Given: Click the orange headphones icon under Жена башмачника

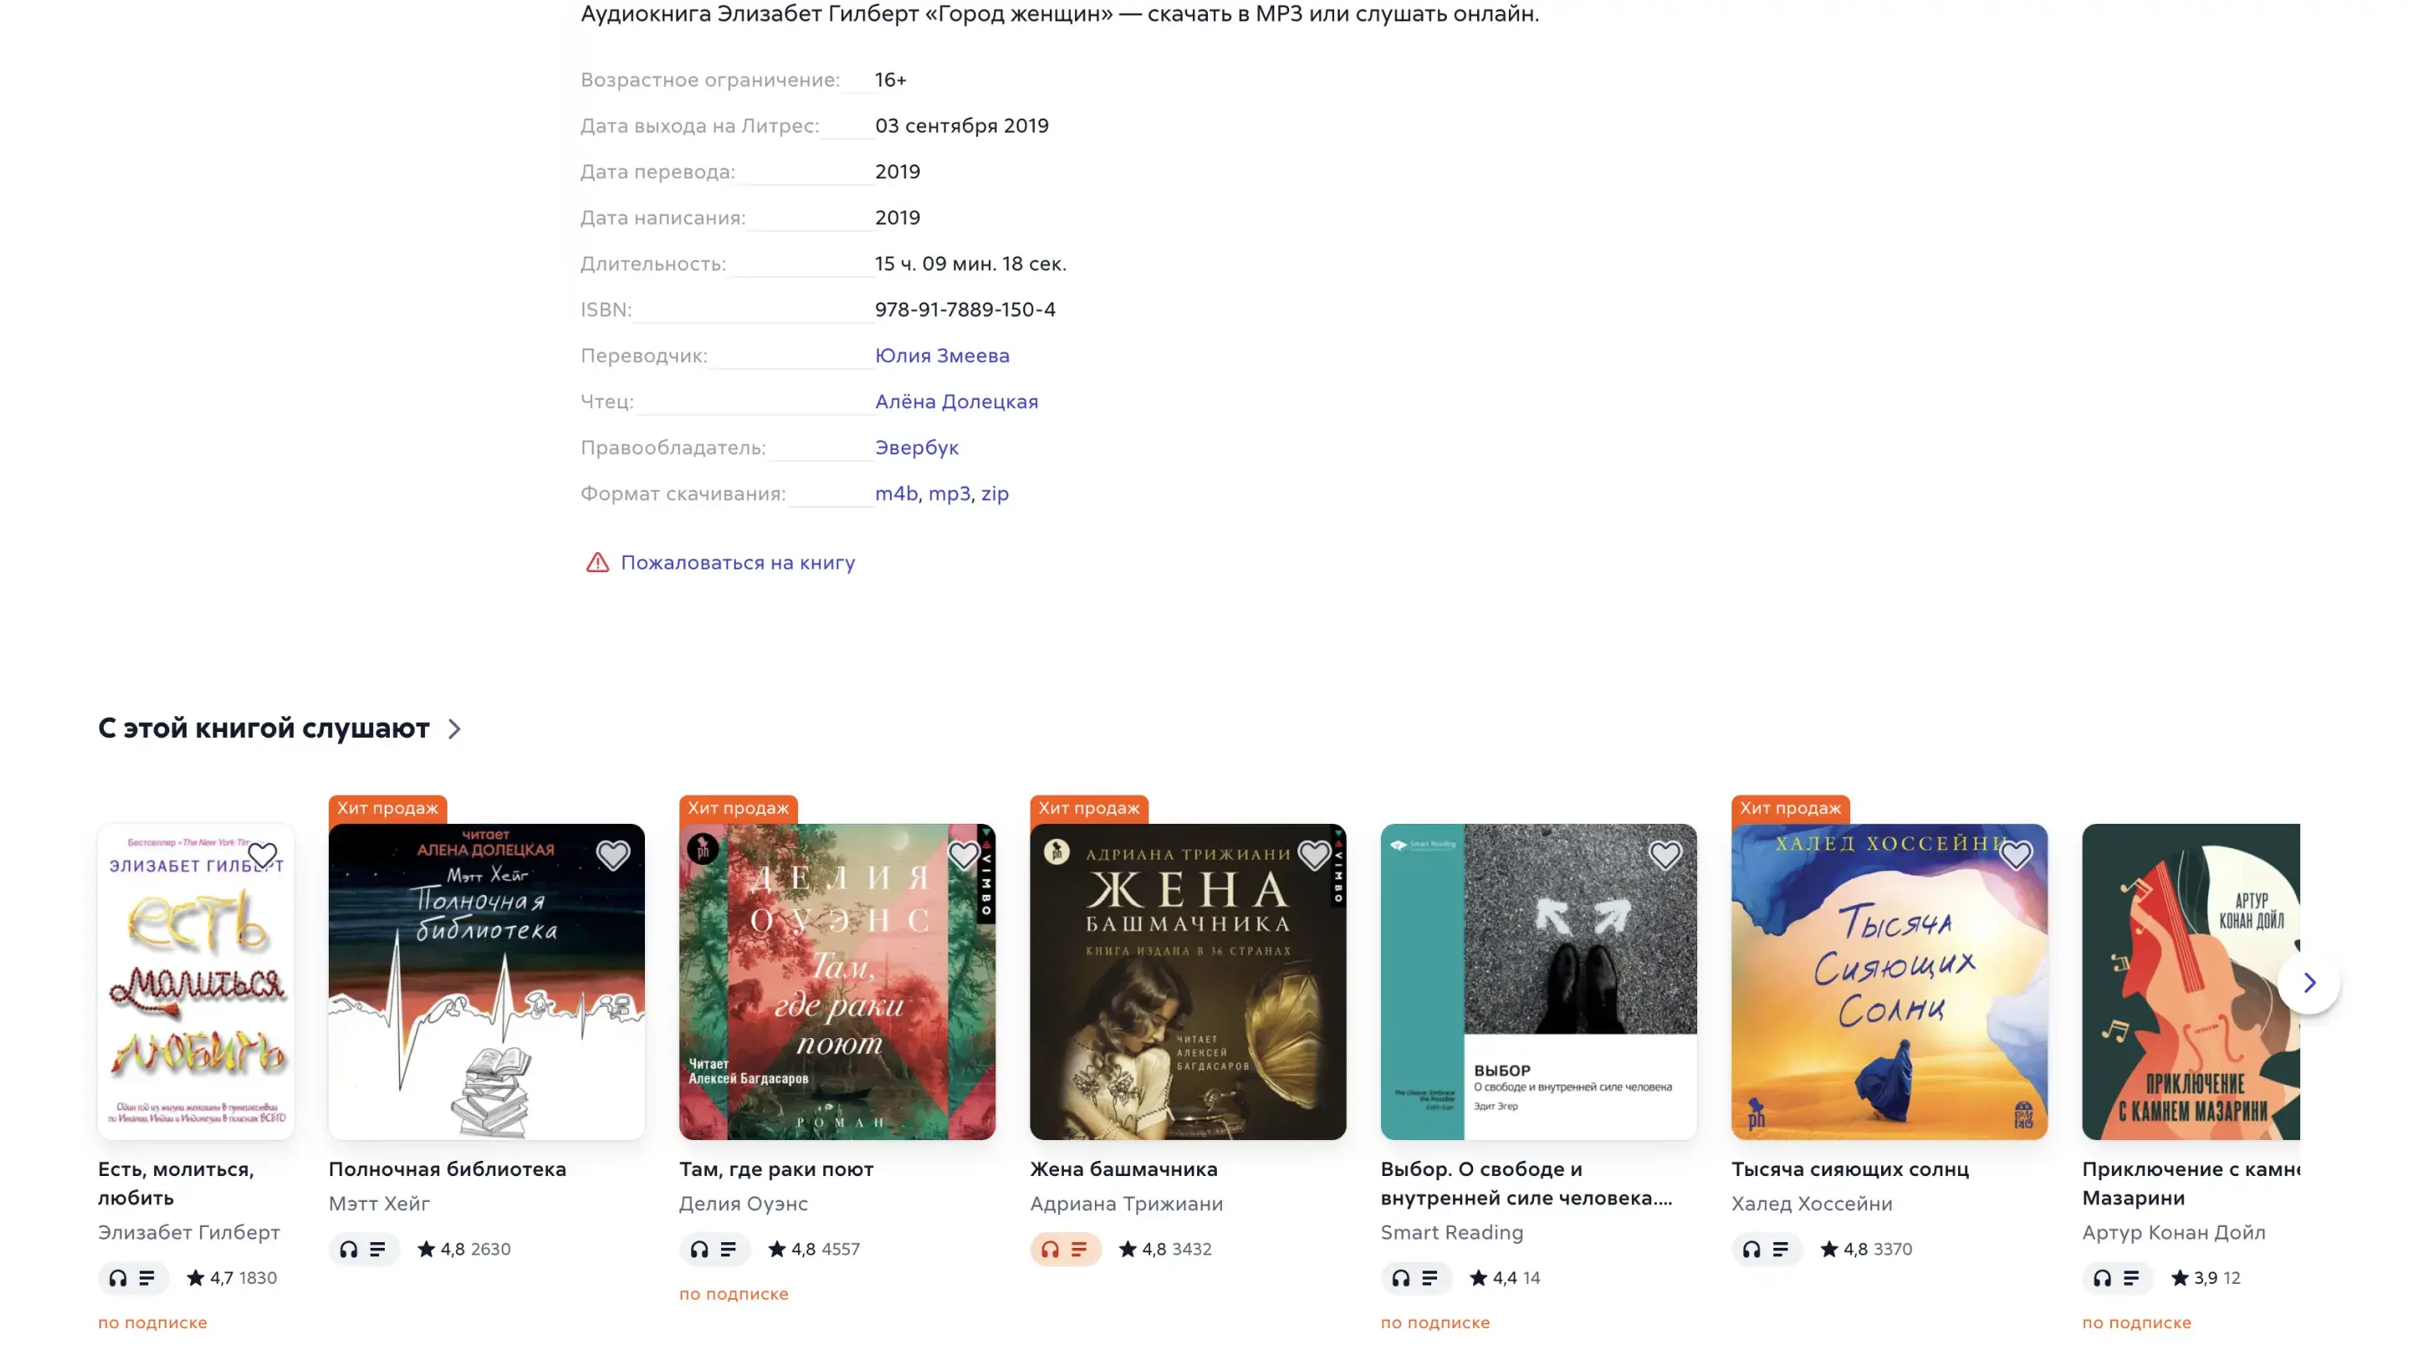Looking at the screenshot, I should coord(1051,1250).
